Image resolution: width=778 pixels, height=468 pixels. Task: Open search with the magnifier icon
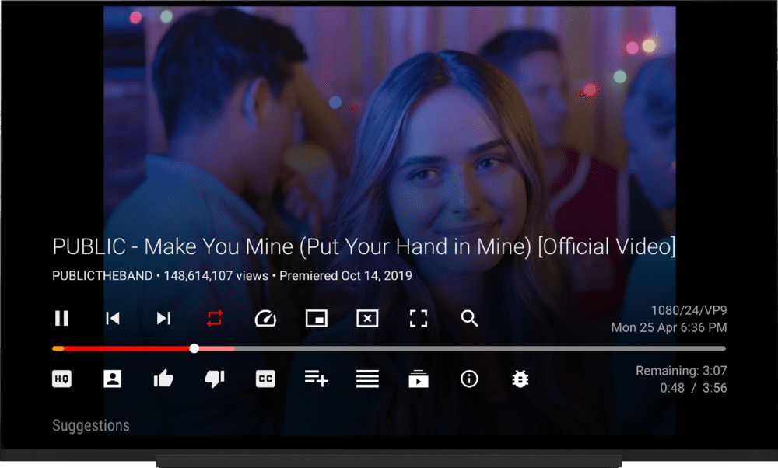pos(469,318)
